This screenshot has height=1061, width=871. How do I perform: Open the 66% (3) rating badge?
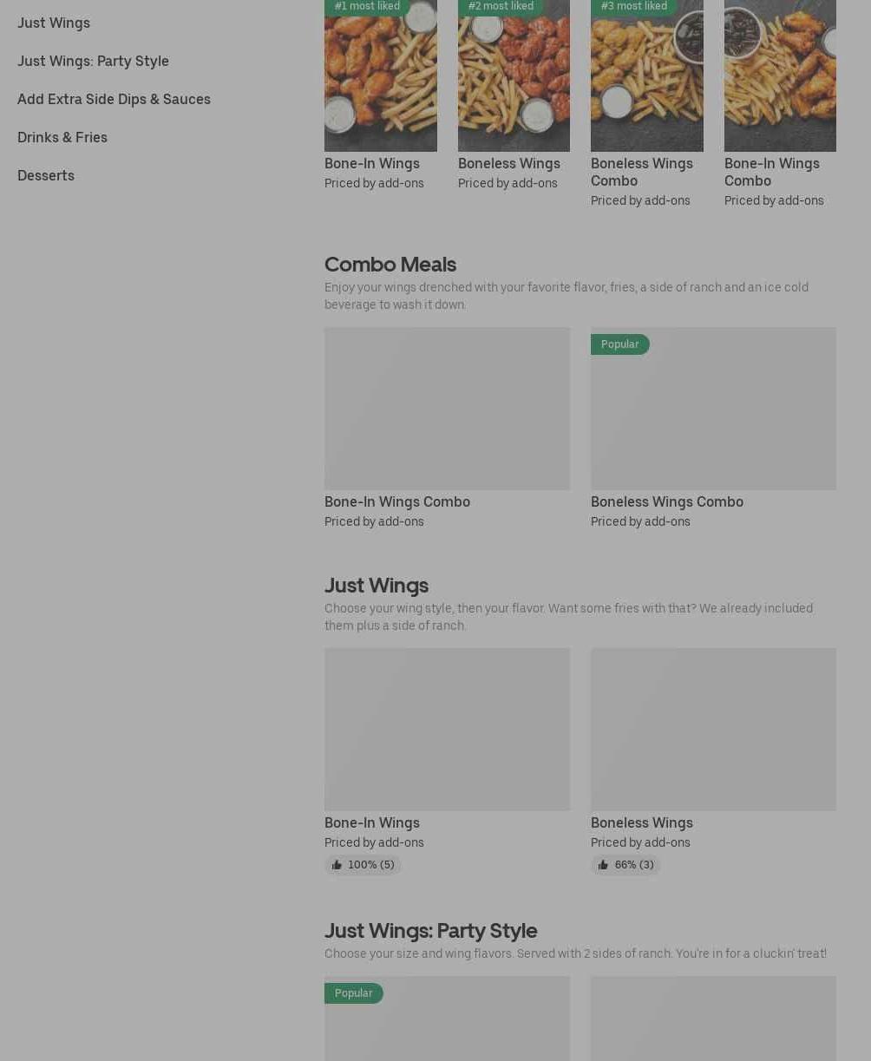[625, 865]
